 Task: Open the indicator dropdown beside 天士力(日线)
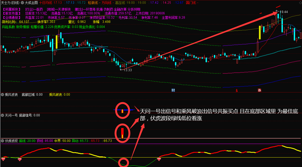pyautogui.click(x=22, y=3)
